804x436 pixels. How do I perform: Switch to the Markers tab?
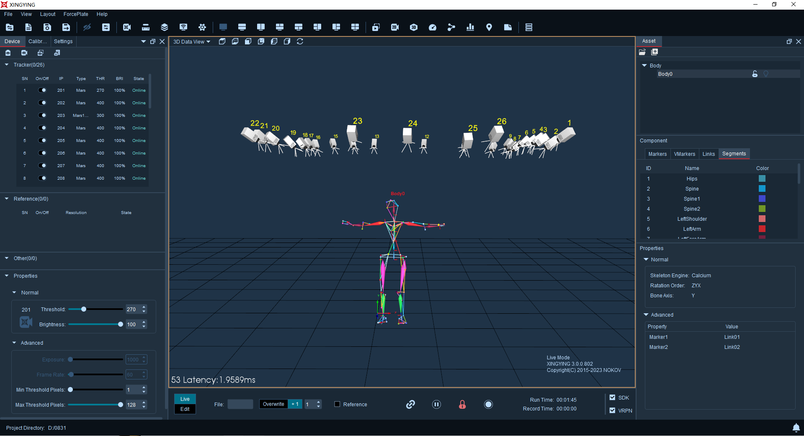click(x=657, y=154)
